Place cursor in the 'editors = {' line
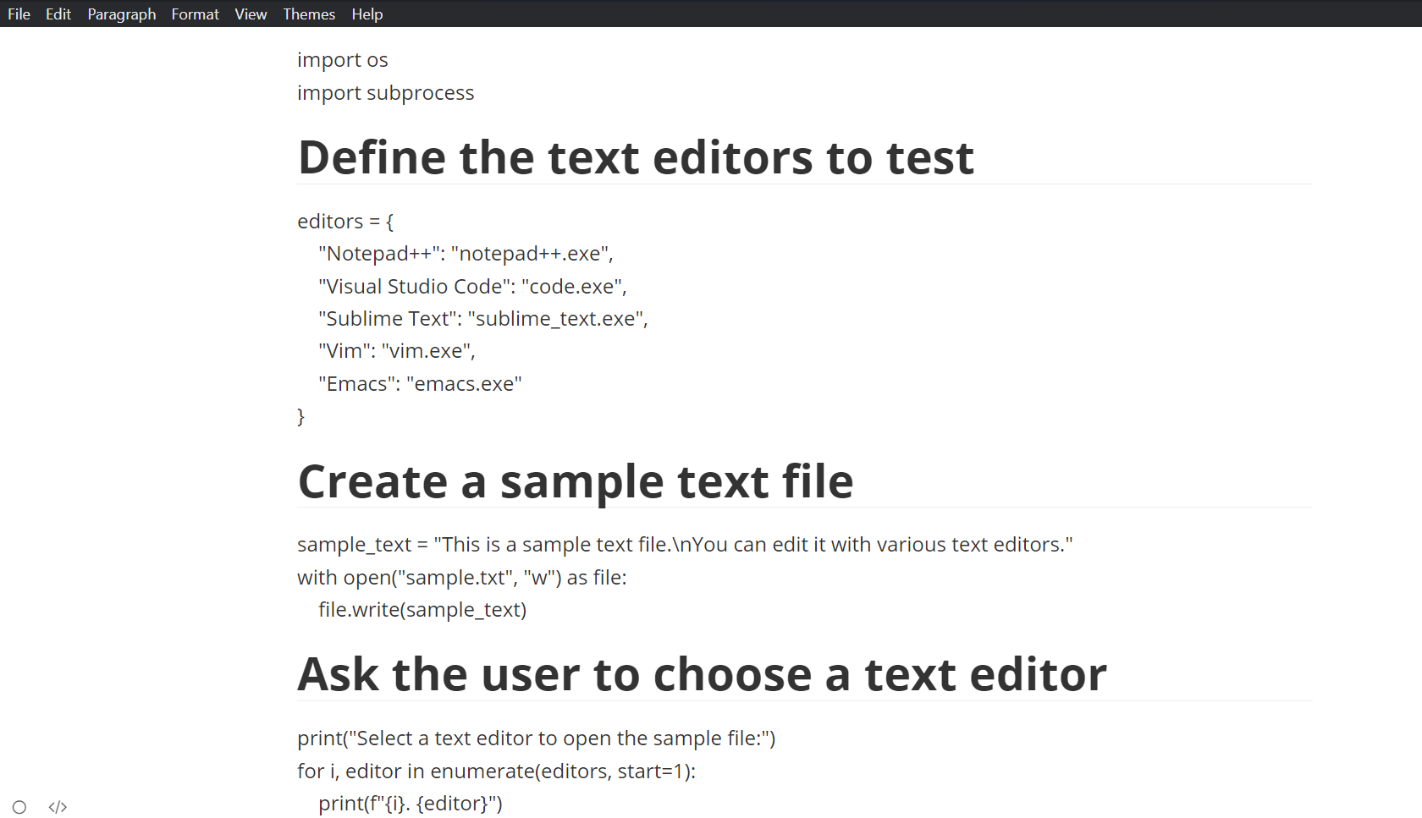The width and height of the screenshot is (1422, 818). click(x=344, y=221)
